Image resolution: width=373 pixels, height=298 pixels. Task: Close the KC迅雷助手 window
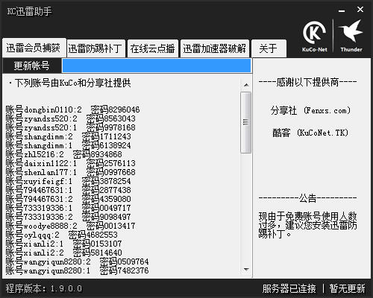pos(360,10)
